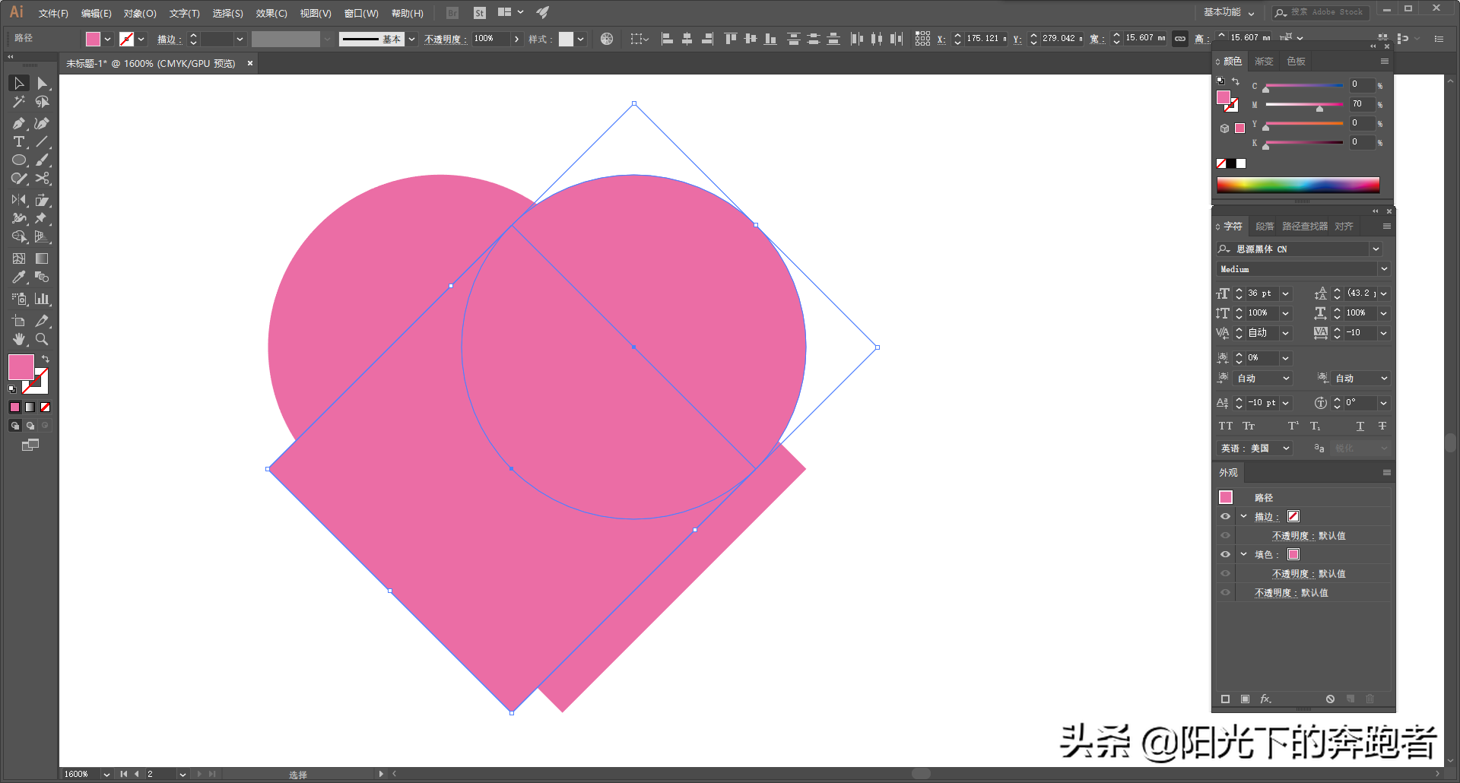Toggle the constrain width and height link
The width and height of the screenshot is (1460, 783).
coord(1179,39)
